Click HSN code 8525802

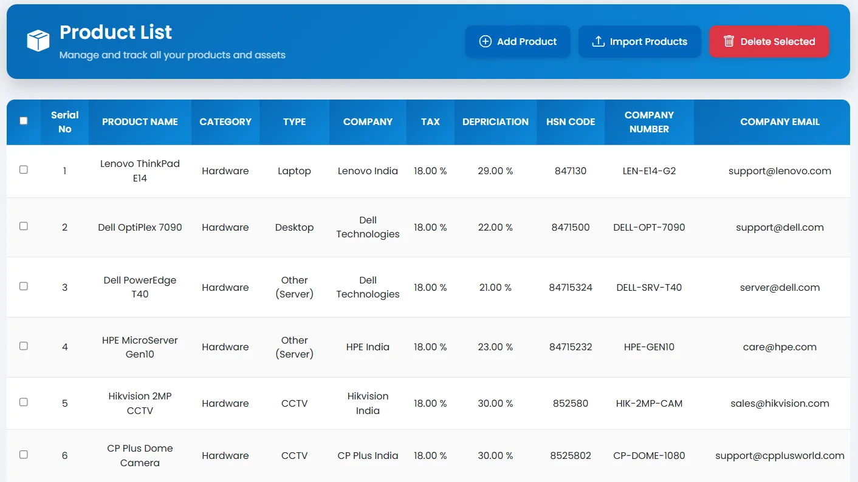click(571, 456)
